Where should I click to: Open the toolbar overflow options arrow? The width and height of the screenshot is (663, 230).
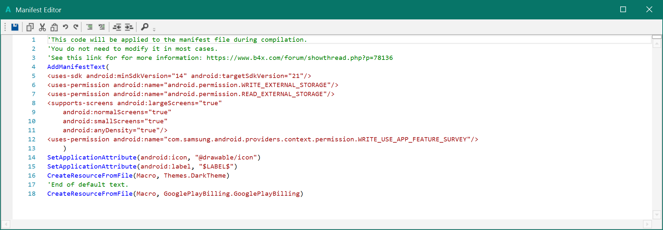(x=154, y=29)
